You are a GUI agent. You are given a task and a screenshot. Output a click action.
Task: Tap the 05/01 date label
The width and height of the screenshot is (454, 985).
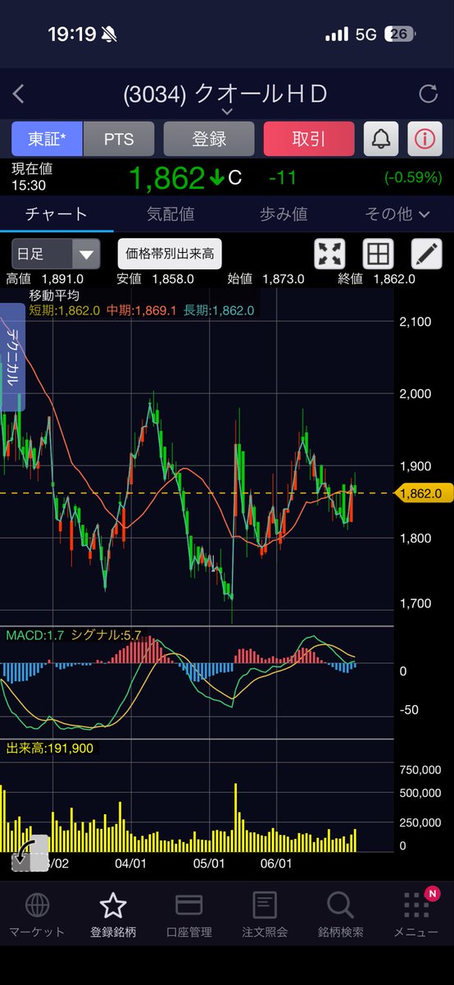pyautogui.click(x=208, y=864)
